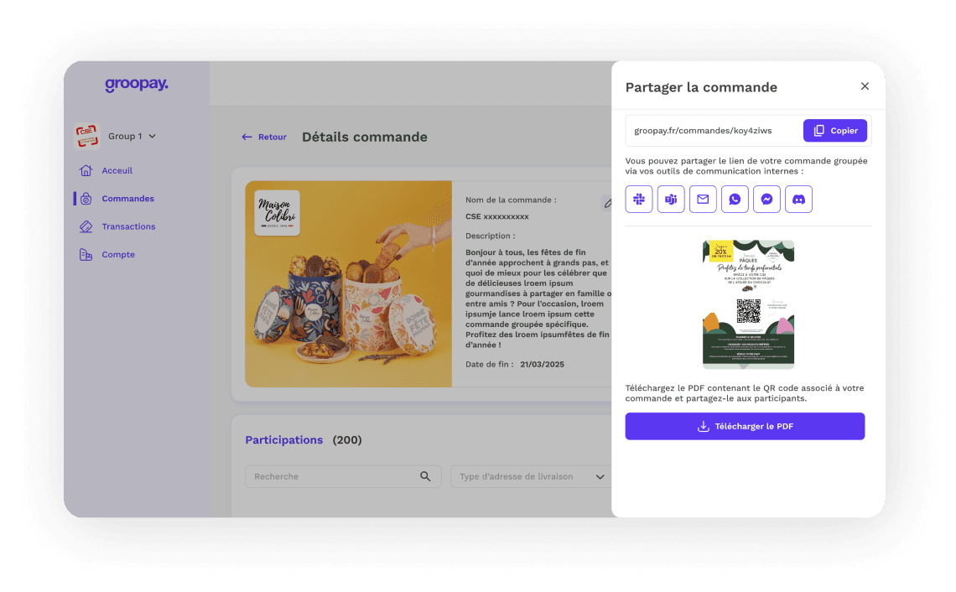956x592 pixels.
Task: Expand the CSE group chevron
Action: click(153, 136)
